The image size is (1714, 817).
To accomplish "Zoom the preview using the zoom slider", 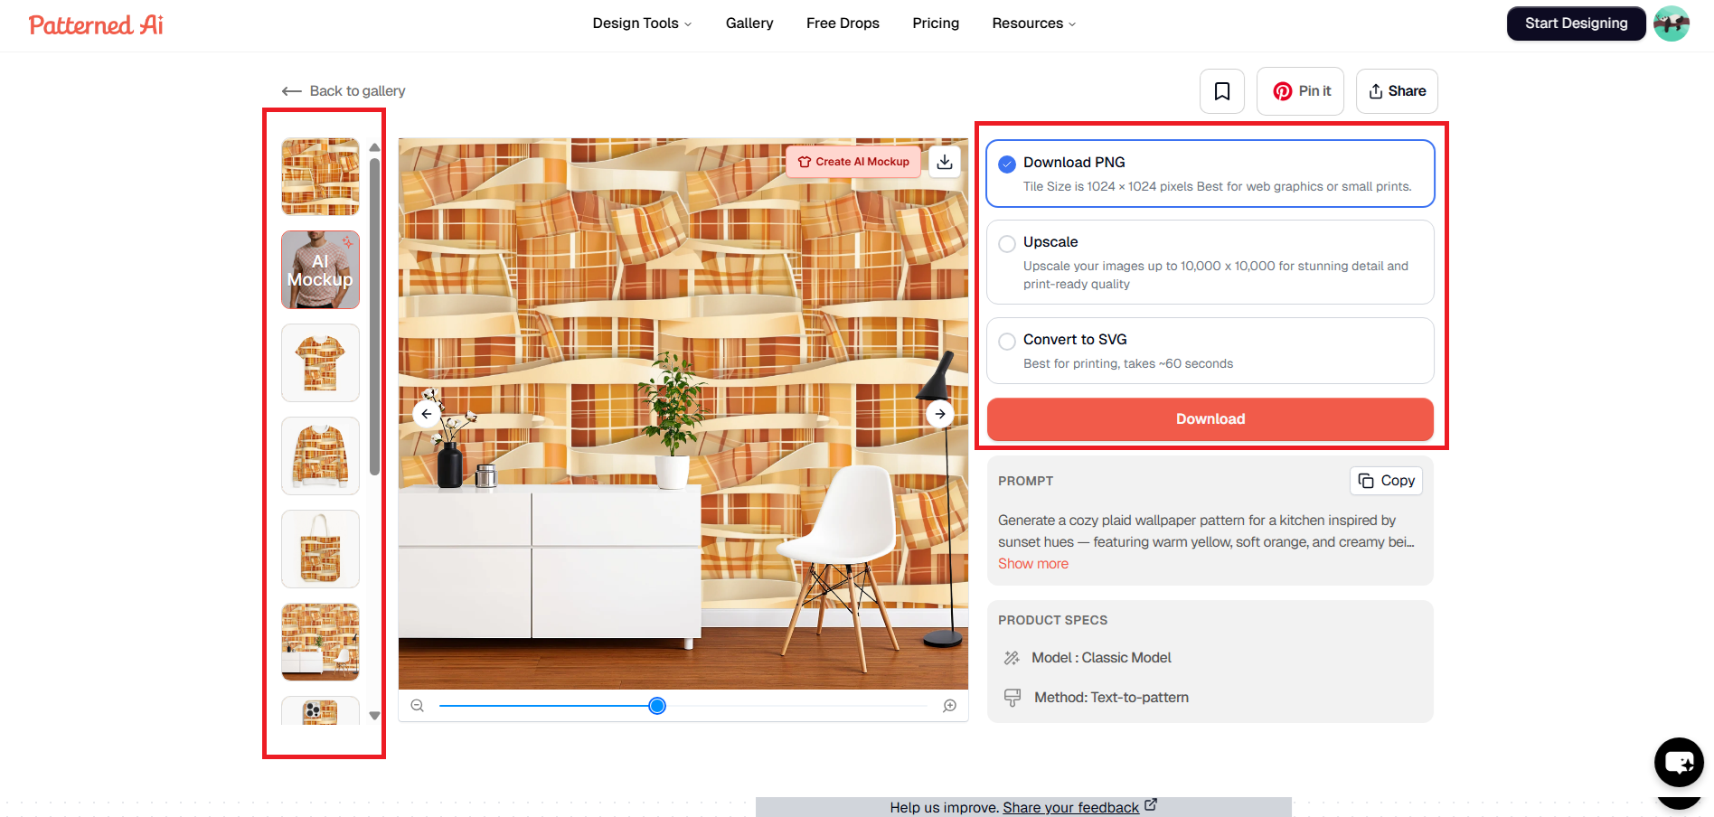I will [657, 705].
